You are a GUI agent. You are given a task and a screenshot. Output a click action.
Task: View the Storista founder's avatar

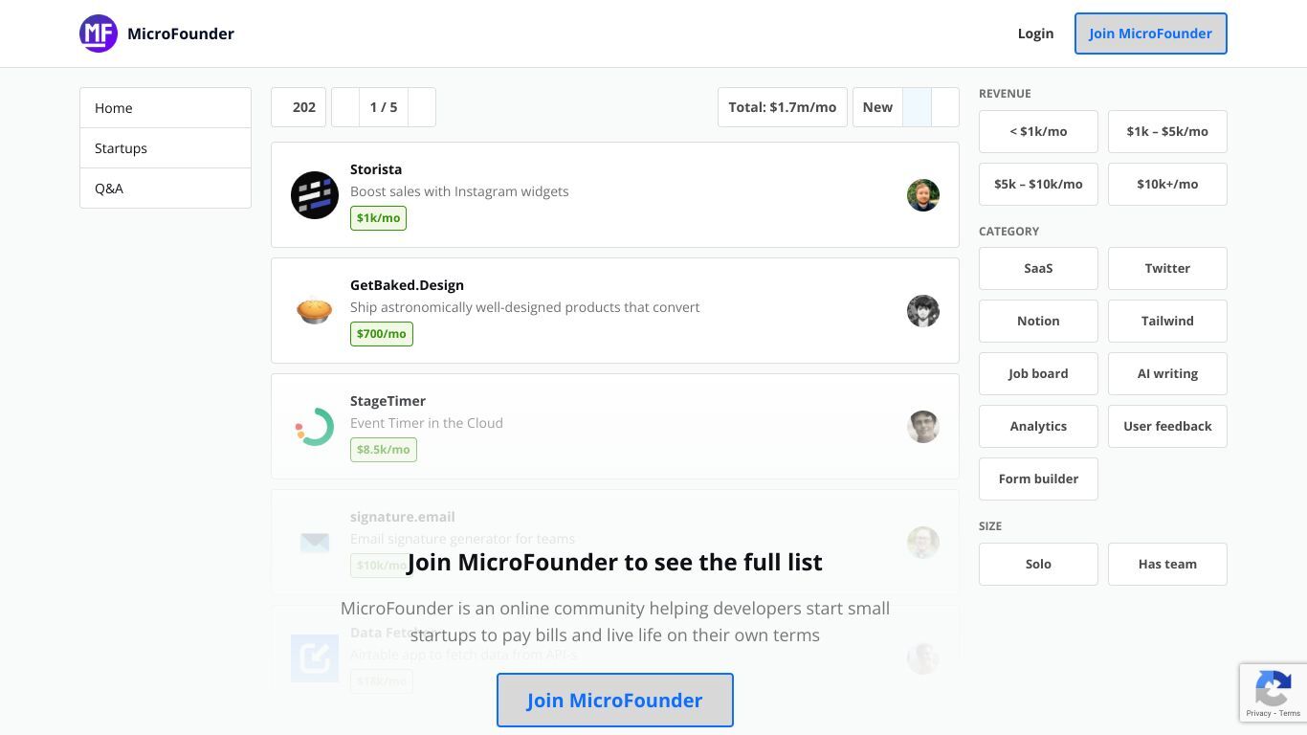[x=923, y=195]
